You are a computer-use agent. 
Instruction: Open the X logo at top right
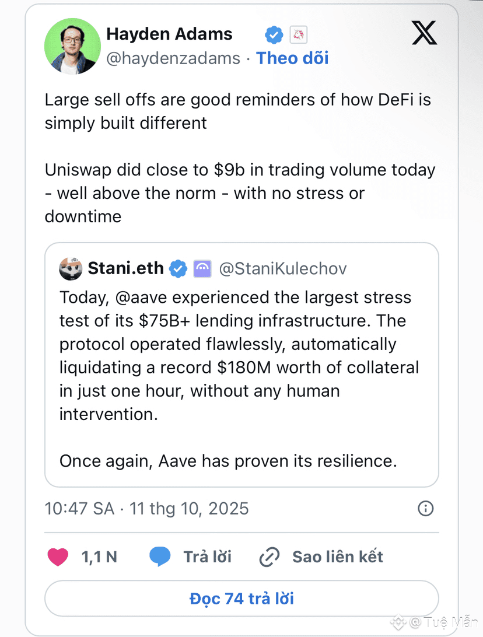coord(424,33)
